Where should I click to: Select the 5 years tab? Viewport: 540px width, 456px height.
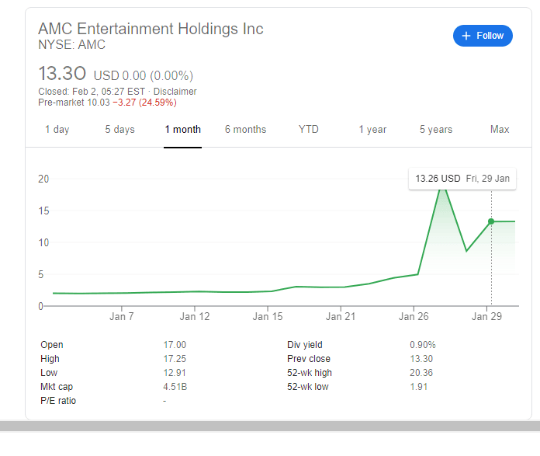coord(436,130)
